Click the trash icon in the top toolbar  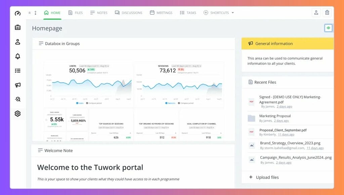point(327,12)
